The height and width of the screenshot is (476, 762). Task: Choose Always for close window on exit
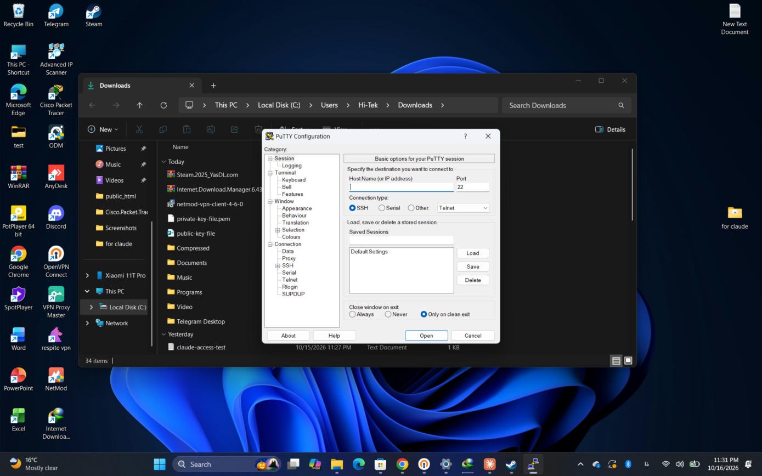coord(352,314)
